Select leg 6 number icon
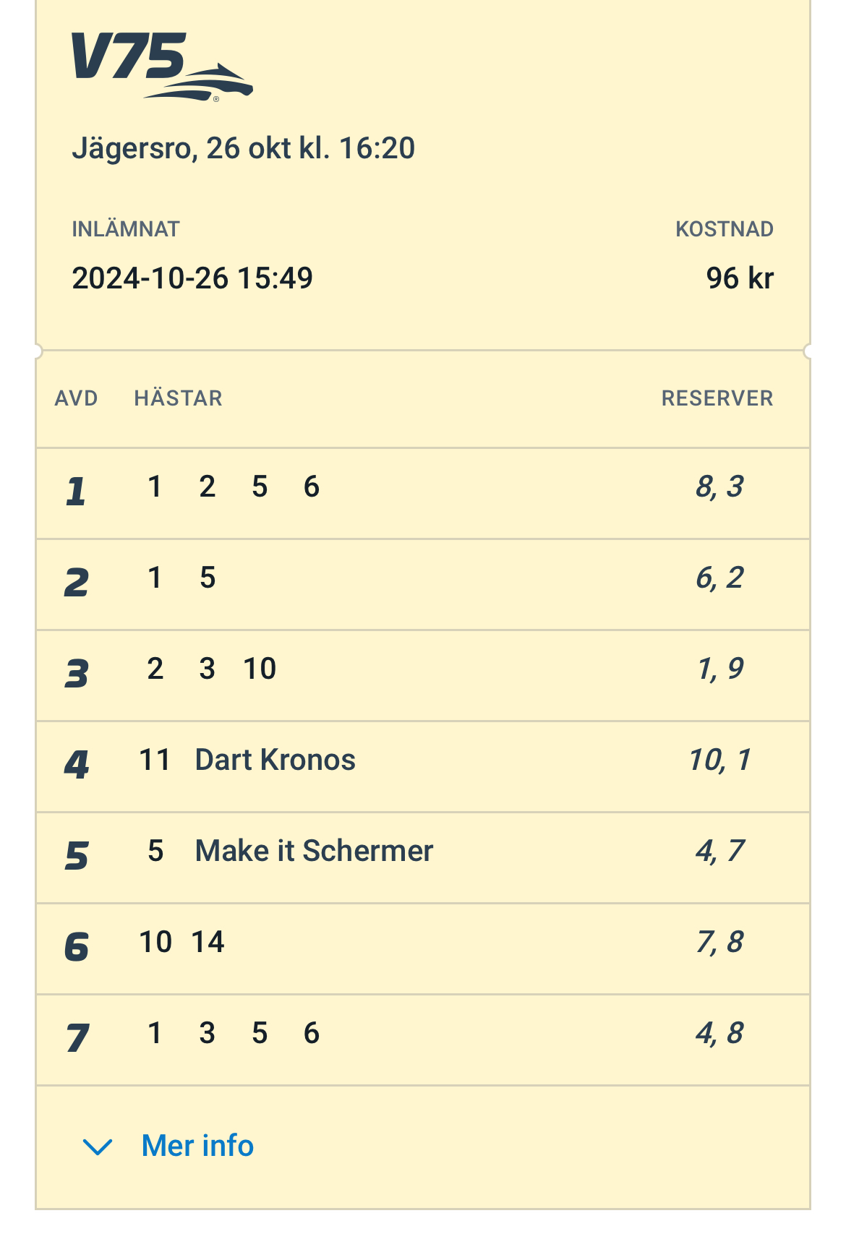 [x=76, y=947]
